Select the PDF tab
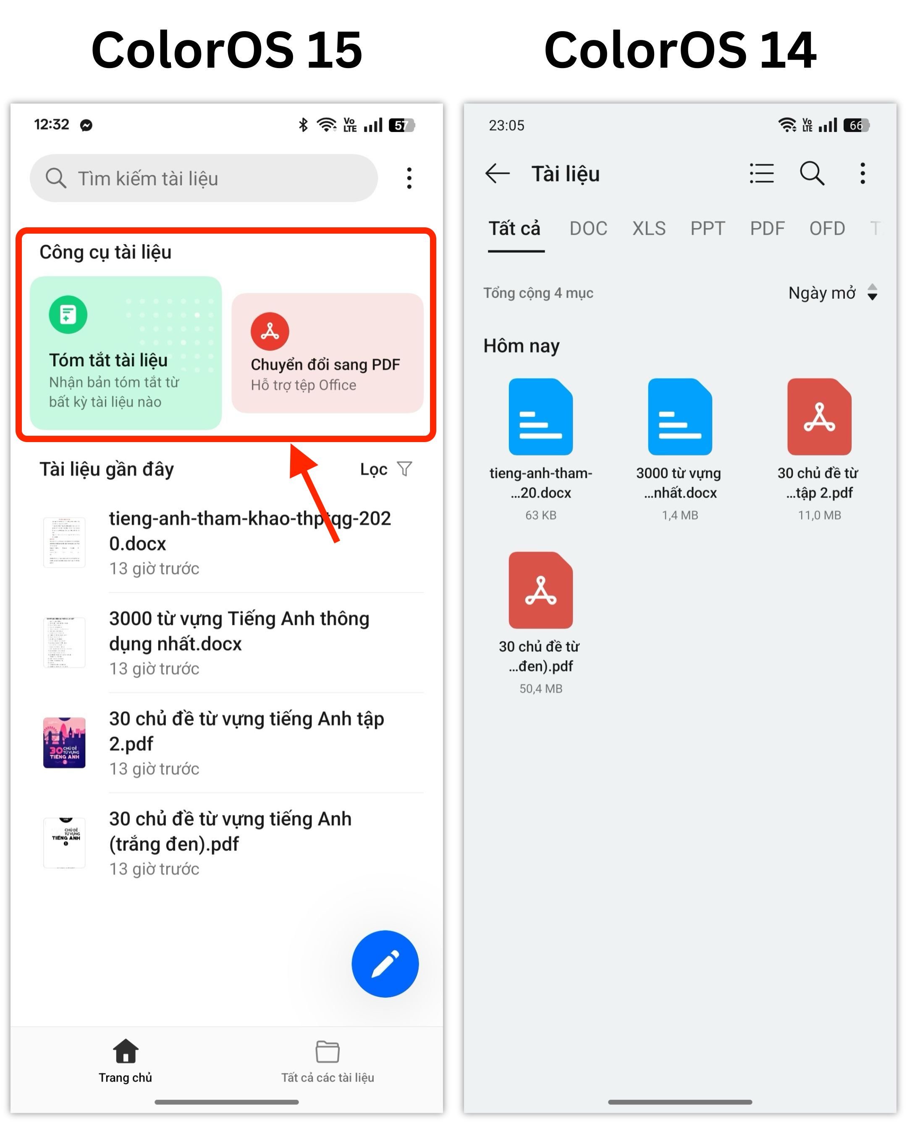Viewport: 907px width, 1122px height. pos(768,229)
